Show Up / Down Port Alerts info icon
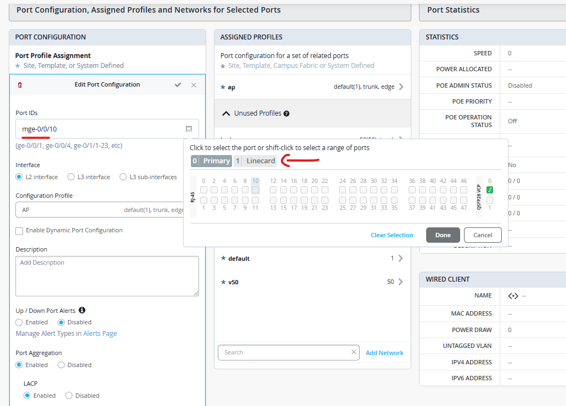Image resolution: width=566 pixels, height=406 pixels. tap(82, 310)
